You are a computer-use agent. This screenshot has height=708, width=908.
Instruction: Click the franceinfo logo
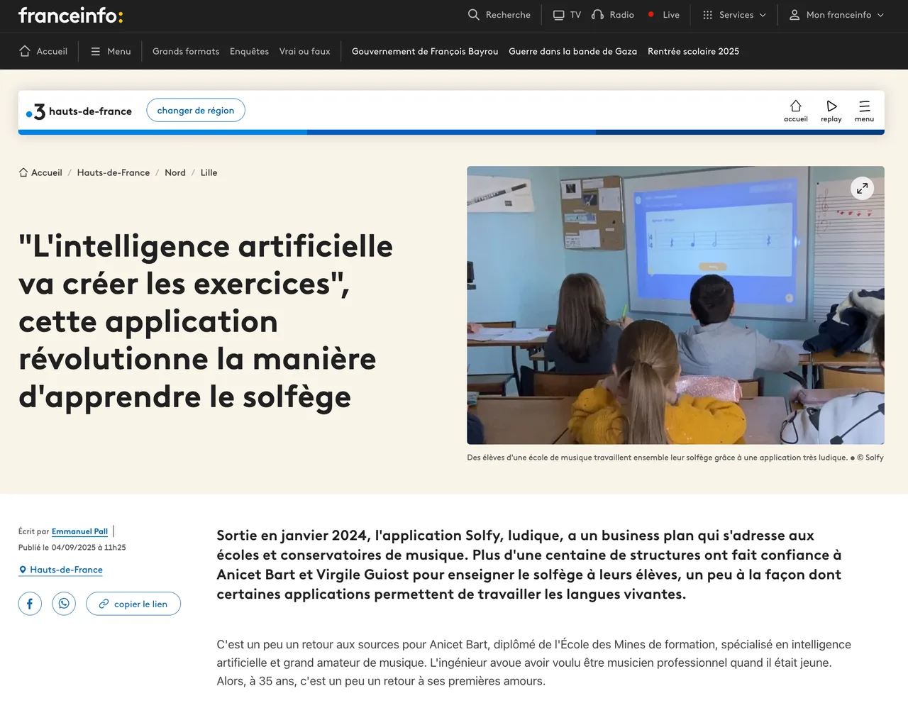pos(70,15)
